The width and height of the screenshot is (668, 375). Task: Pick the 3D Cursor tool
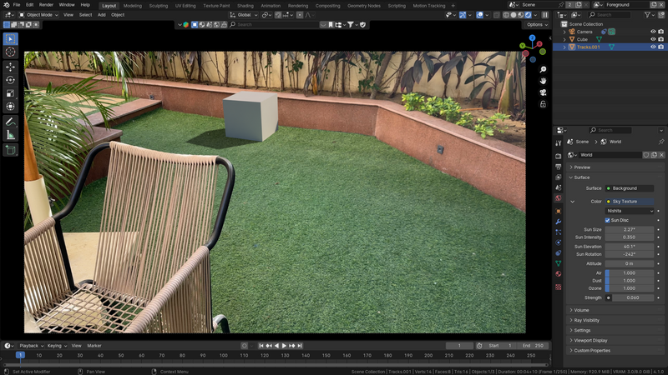[11, 52]
